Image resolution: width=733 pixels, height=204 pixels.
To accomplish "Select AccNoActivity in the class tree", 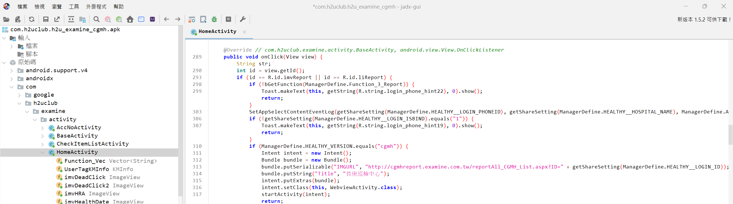I will (79, 127).
